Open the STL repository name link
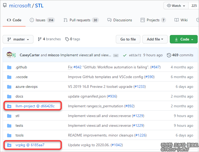The image size is (199, 152). click(39, 6)
